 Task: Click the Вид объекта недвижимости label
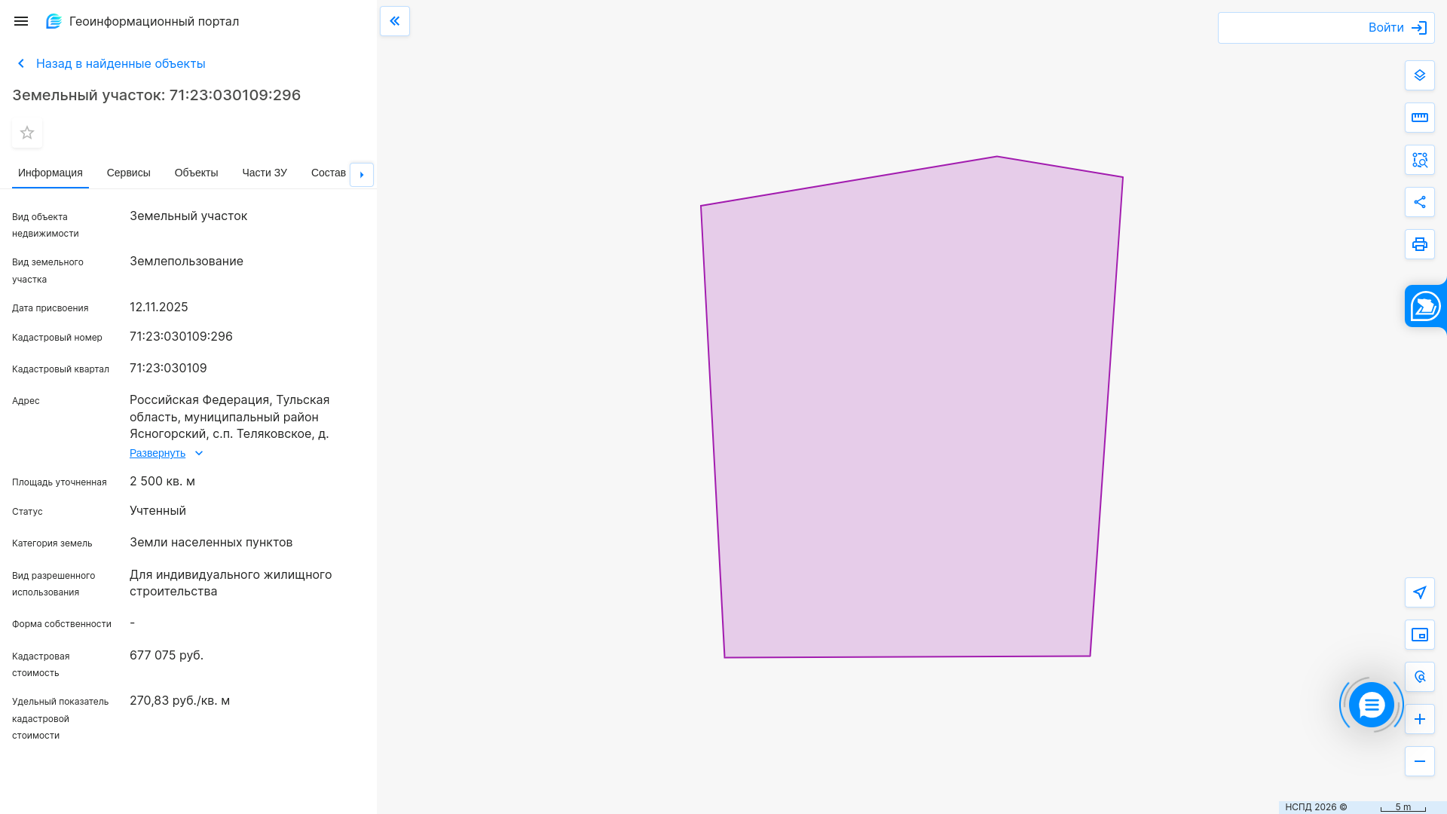(45, 225)
